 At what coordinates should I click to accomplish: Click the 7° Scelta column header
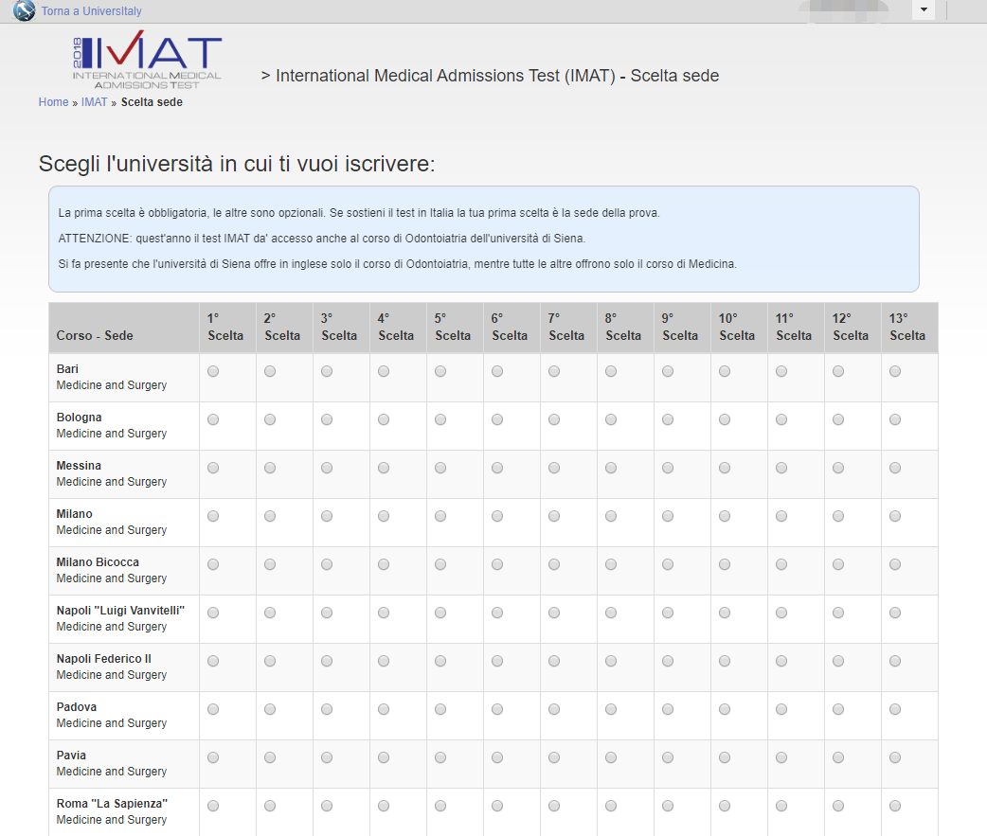pyautogui.click(x=568, y=328)
